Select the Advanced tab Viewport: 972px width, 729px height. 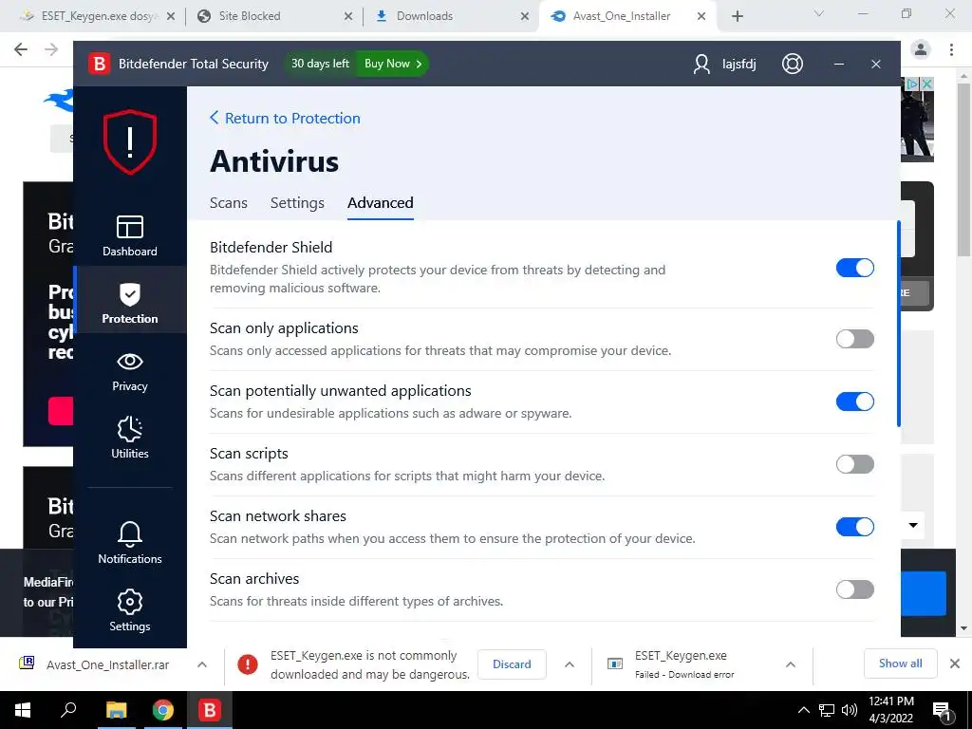pyautogui.click(x=380, y=203)
